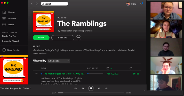Click the sidebar now-playing cover art

tap(14, 70)
